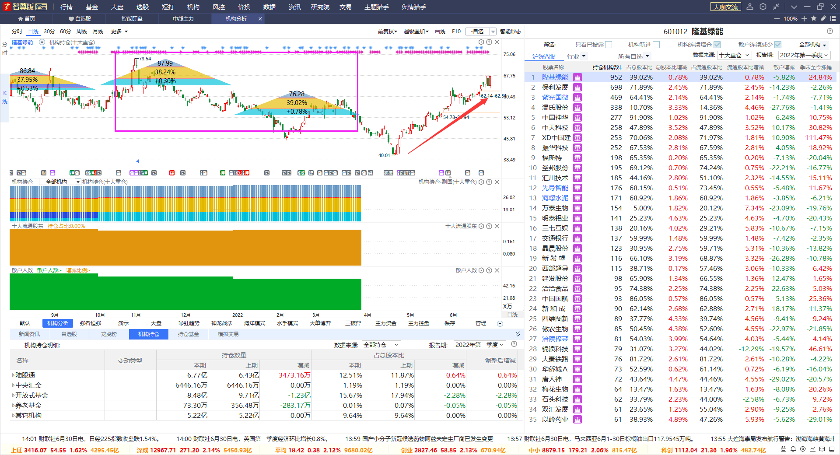This screenshot has height=455, width=840.
Task: Sort by 持仓机构数 column header
Action: click(x=607, y=67)
